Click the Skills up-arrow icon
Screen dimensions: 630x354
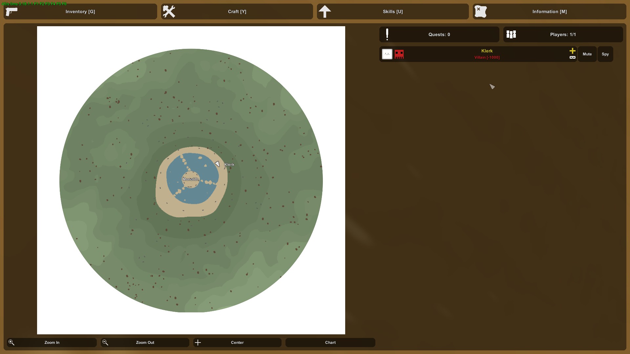[x=325, y=11]
